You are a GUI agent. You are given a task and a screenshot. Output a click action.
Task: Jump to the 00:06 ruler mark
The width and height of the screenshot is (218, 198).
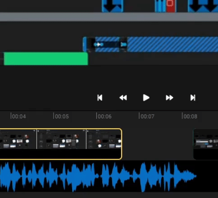pos(104,116)
